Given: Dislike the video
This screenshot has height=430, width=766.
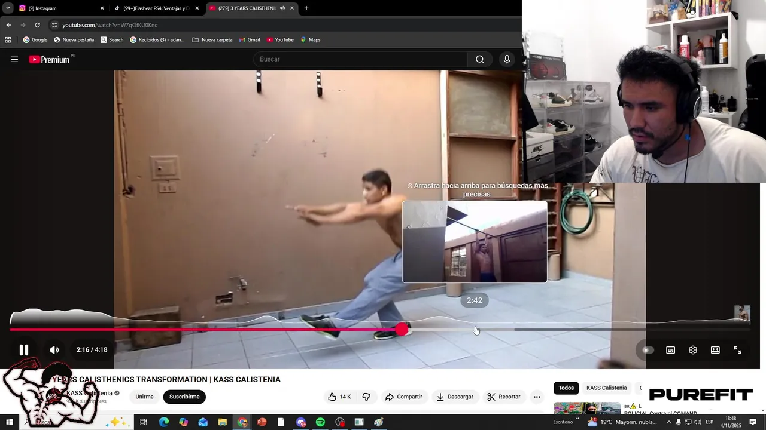Looking at the screenshot, I should [x=366, y=397].
